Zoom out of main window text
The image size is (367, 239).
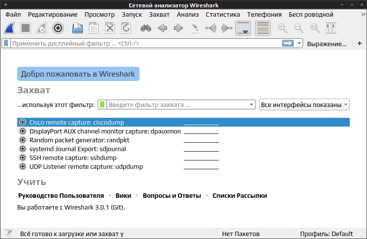pos(299,28)
